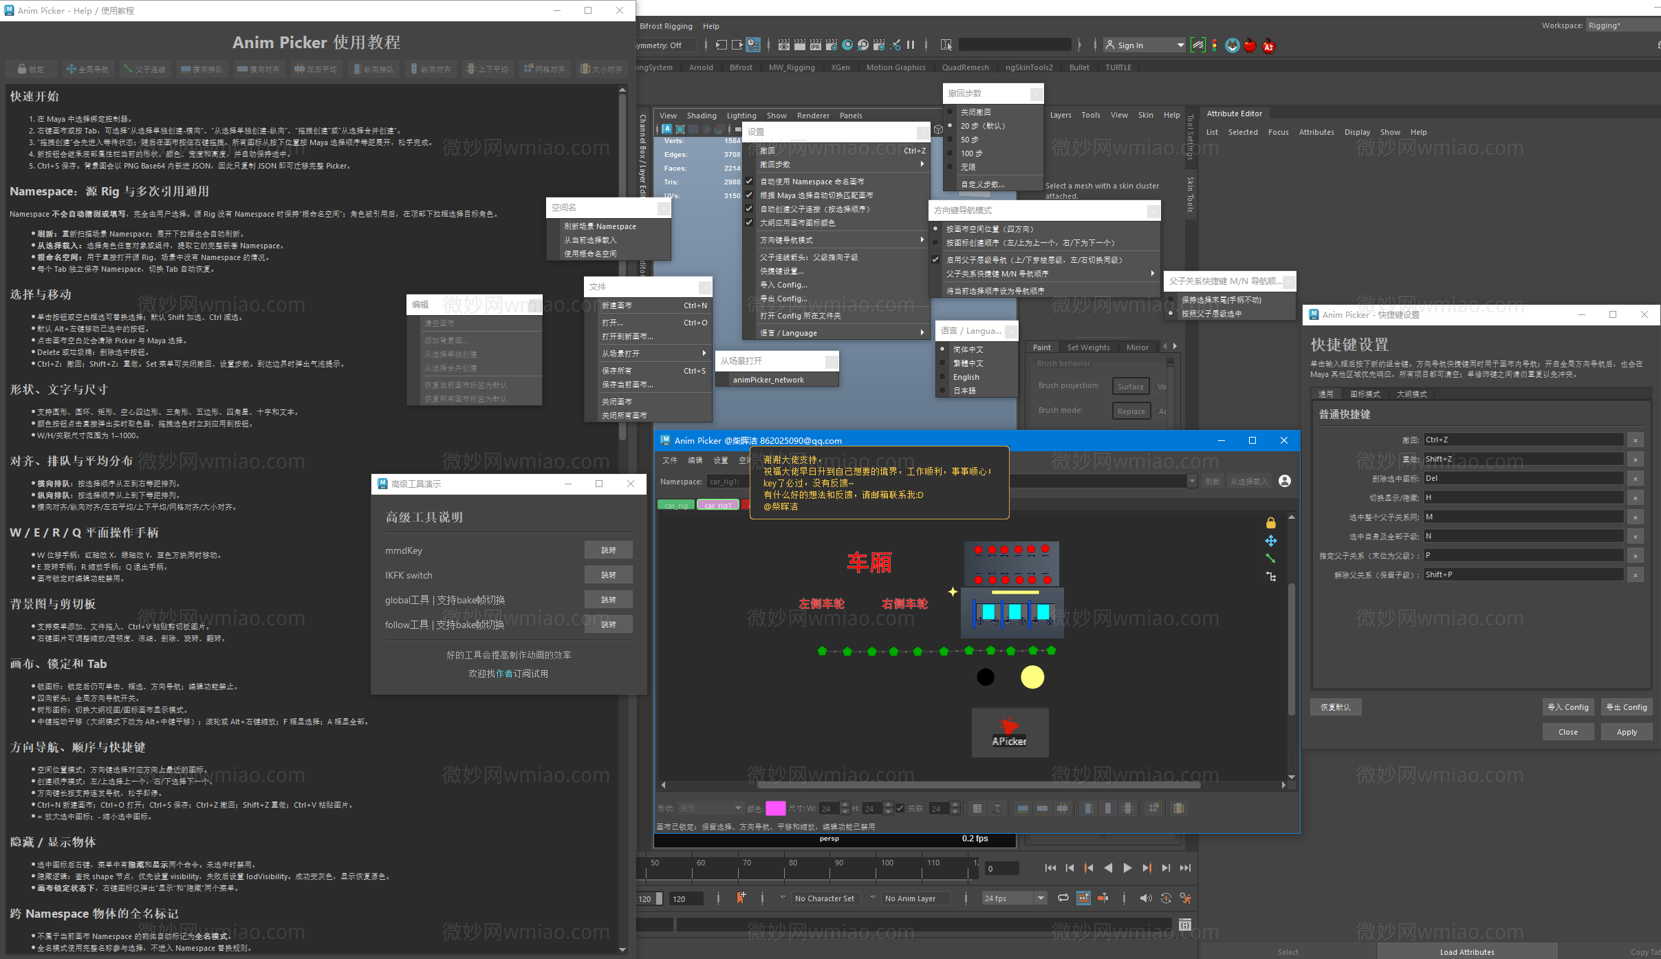
Task: Open the 24 fps frame rate dropdown
Action: [x=1041, y=898]
